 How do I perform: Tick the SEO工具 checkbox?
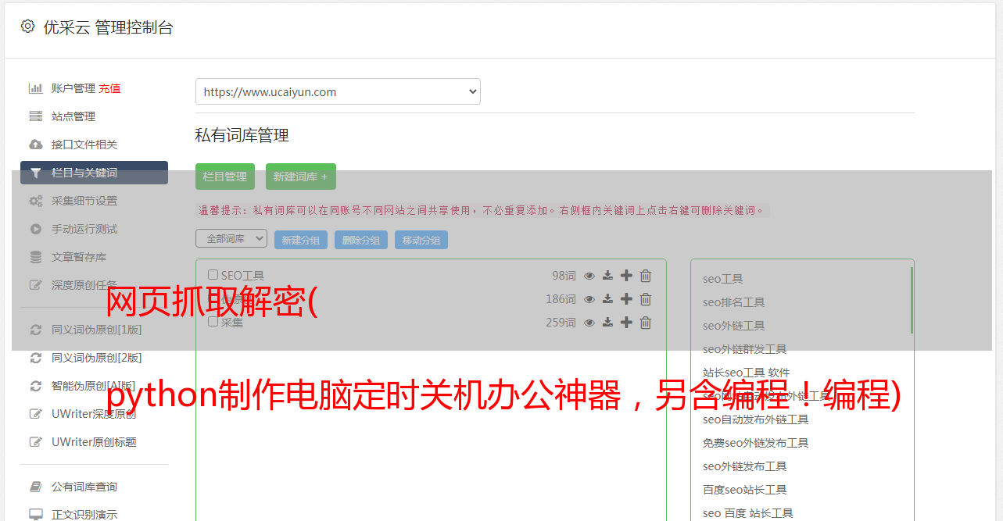click(213, 275)
